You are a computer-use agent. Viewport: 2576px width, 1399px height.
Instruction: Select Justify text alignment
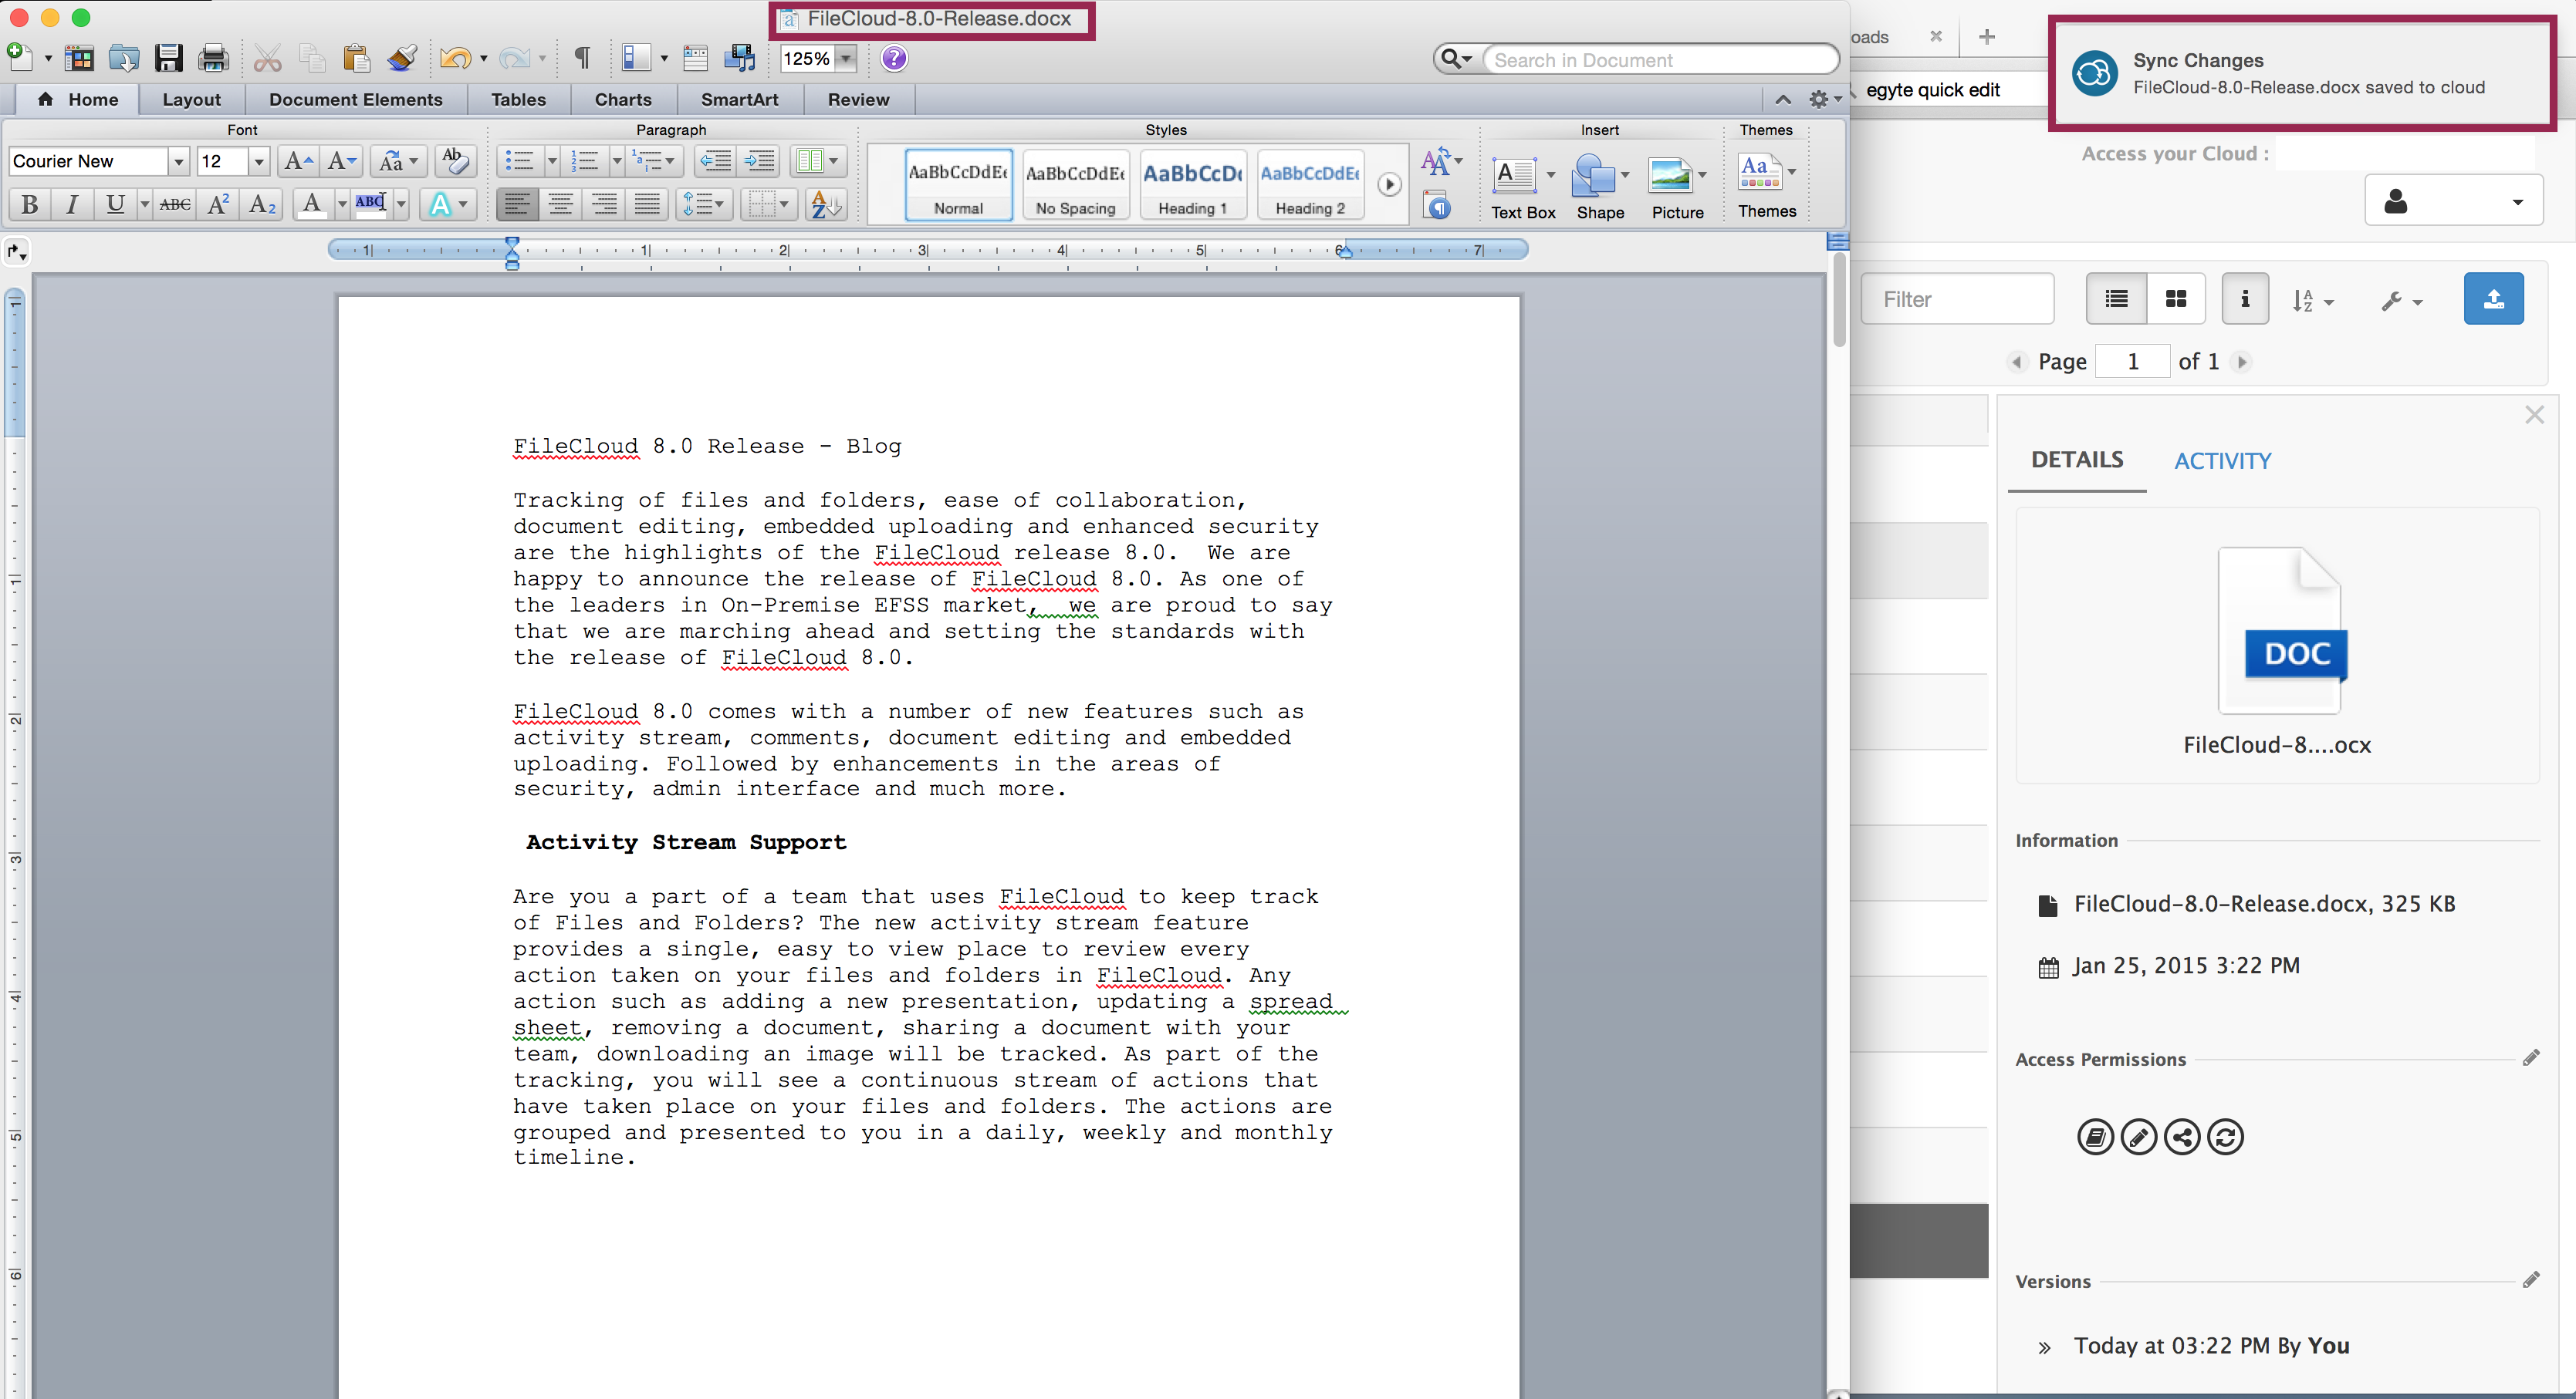[x=647, y=205]
